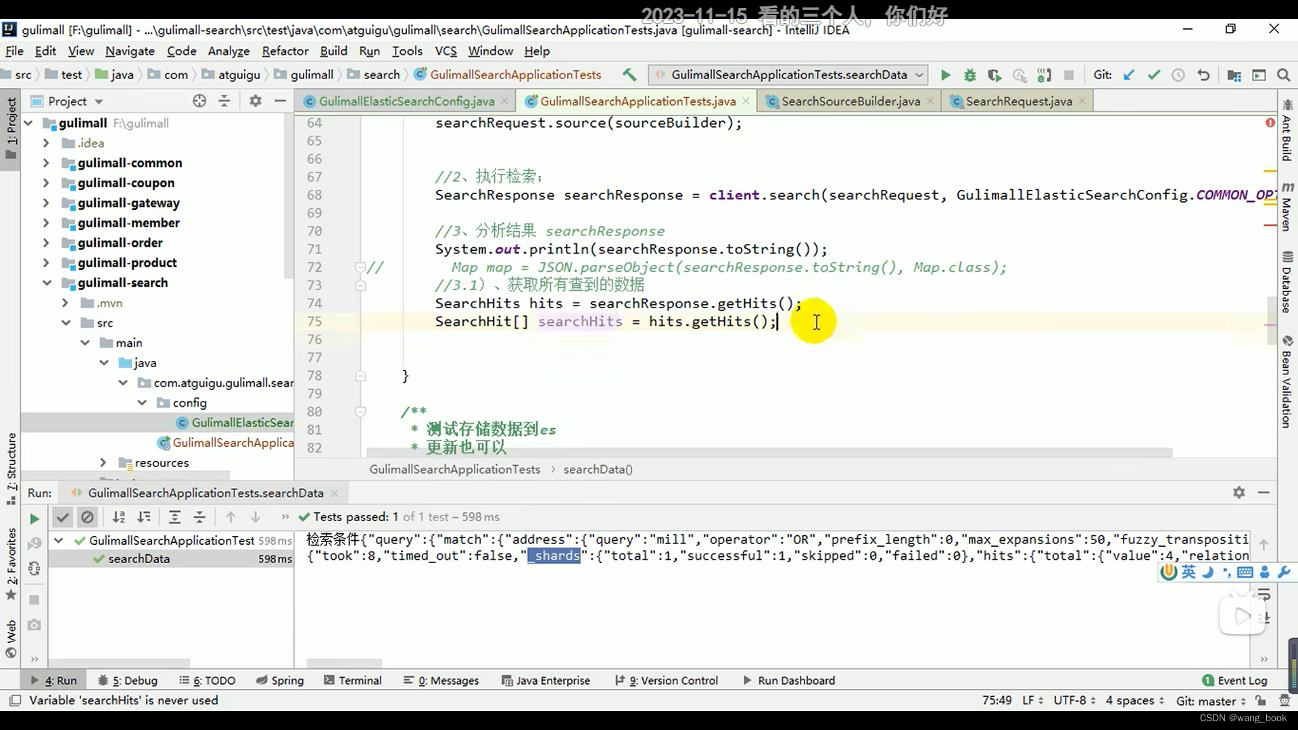Image resolution: width=1298 pixels, height=730 pixels.
Task: Open run configuration dropdown
Action: click(x=788, y=75)
